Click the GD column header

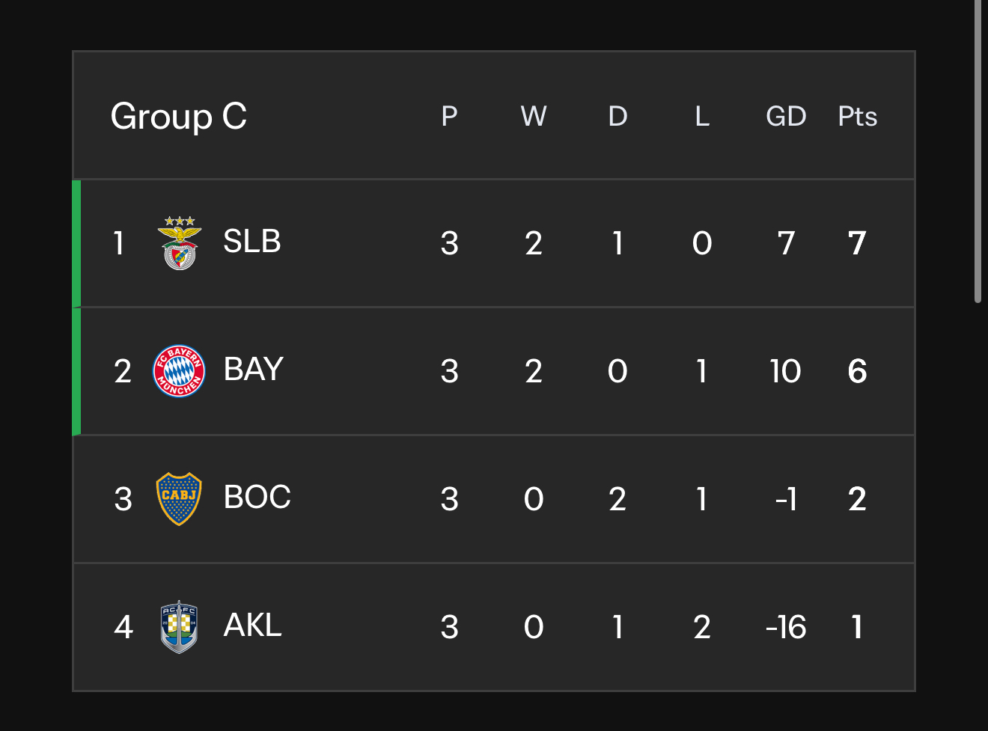[786, 117]
